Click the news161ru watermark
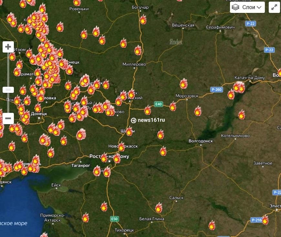281x237 pixels. pyautogui.click(x=148, y=120)
